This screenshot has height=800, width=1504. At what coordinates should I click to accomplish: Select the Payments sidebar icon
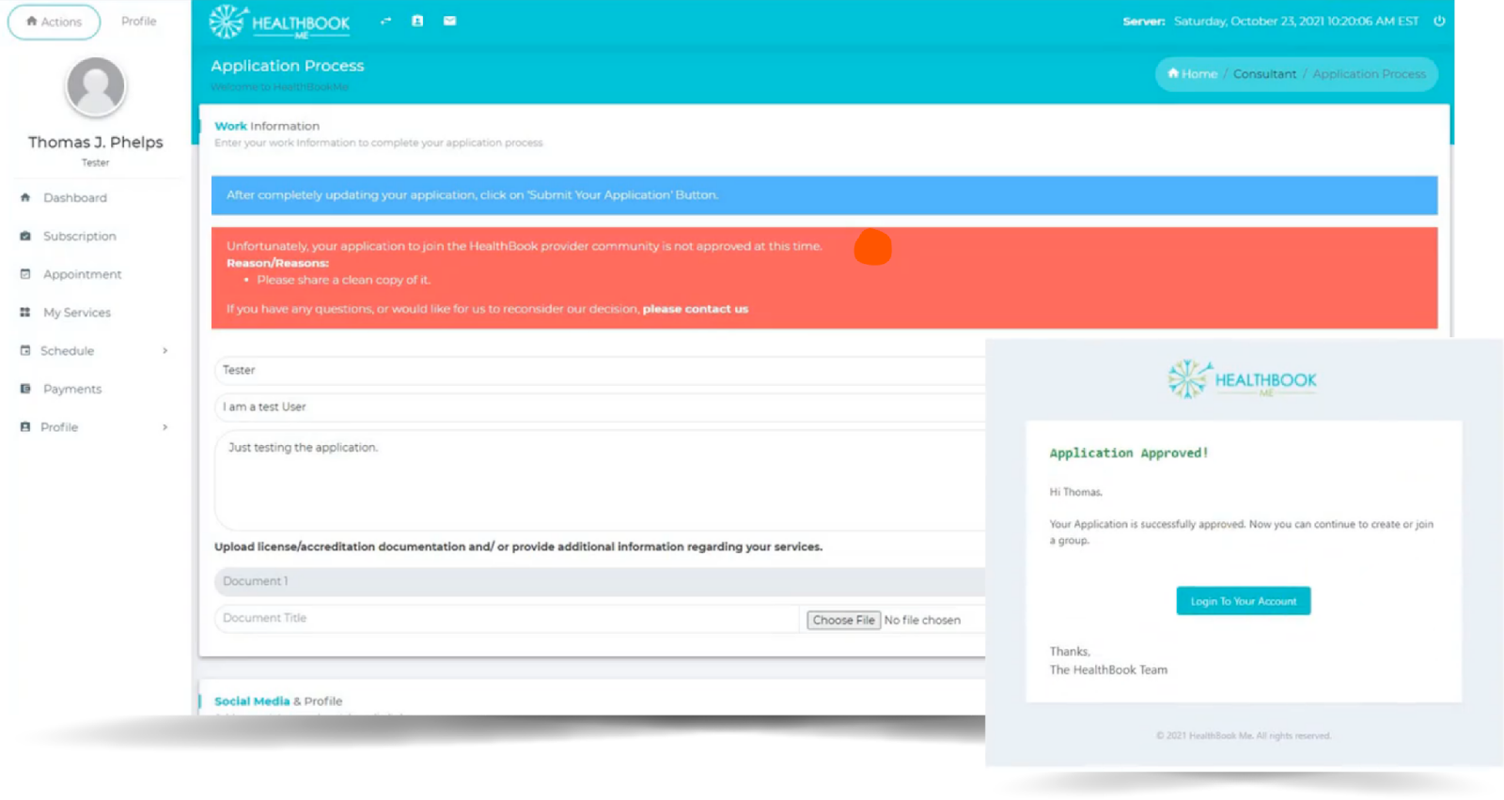tap(25, 389)
